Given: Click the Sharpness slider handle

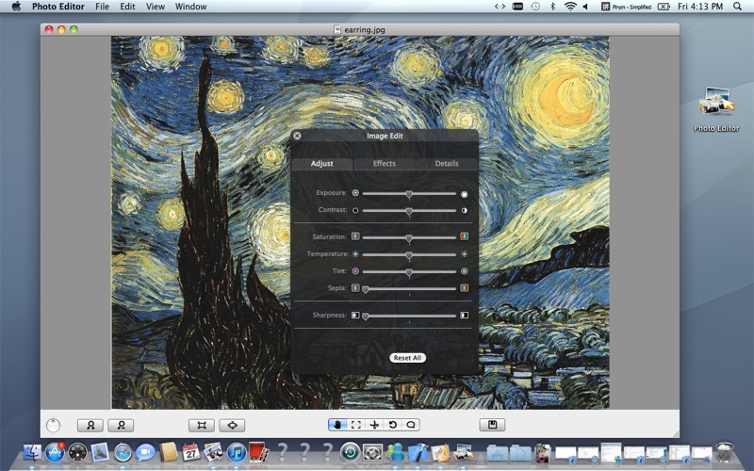Looking at the screenshot, I should 366,317.
